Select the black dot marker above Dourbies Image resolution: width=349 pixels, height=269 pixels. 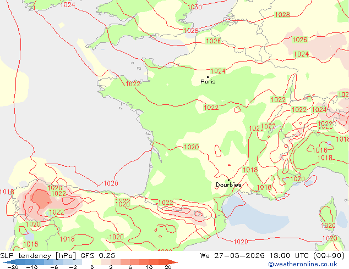coord(228,180)
